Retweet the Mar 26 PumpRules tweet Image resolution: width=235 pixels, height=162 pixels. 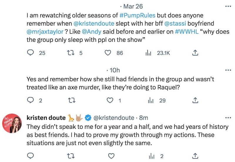click(x=72, y=53)
